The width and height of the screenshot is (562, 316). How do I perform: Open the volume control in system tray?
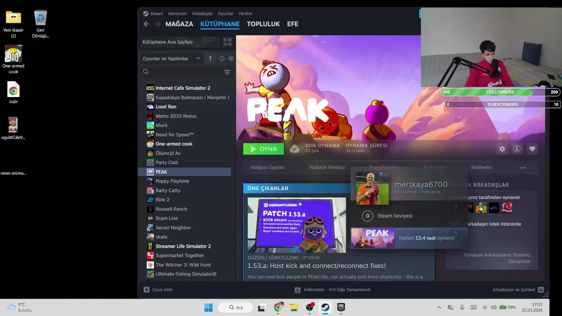494,307
